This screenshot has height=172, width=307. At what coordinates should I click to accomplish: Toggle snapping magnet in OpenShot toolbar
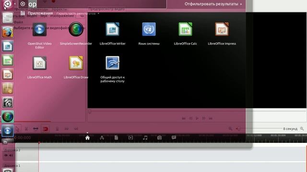coord(45,129)
